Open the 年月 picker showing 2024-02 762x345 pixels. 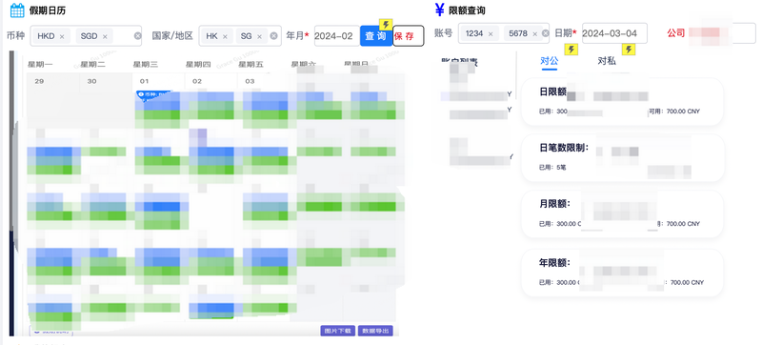click(x=337, y=36)
